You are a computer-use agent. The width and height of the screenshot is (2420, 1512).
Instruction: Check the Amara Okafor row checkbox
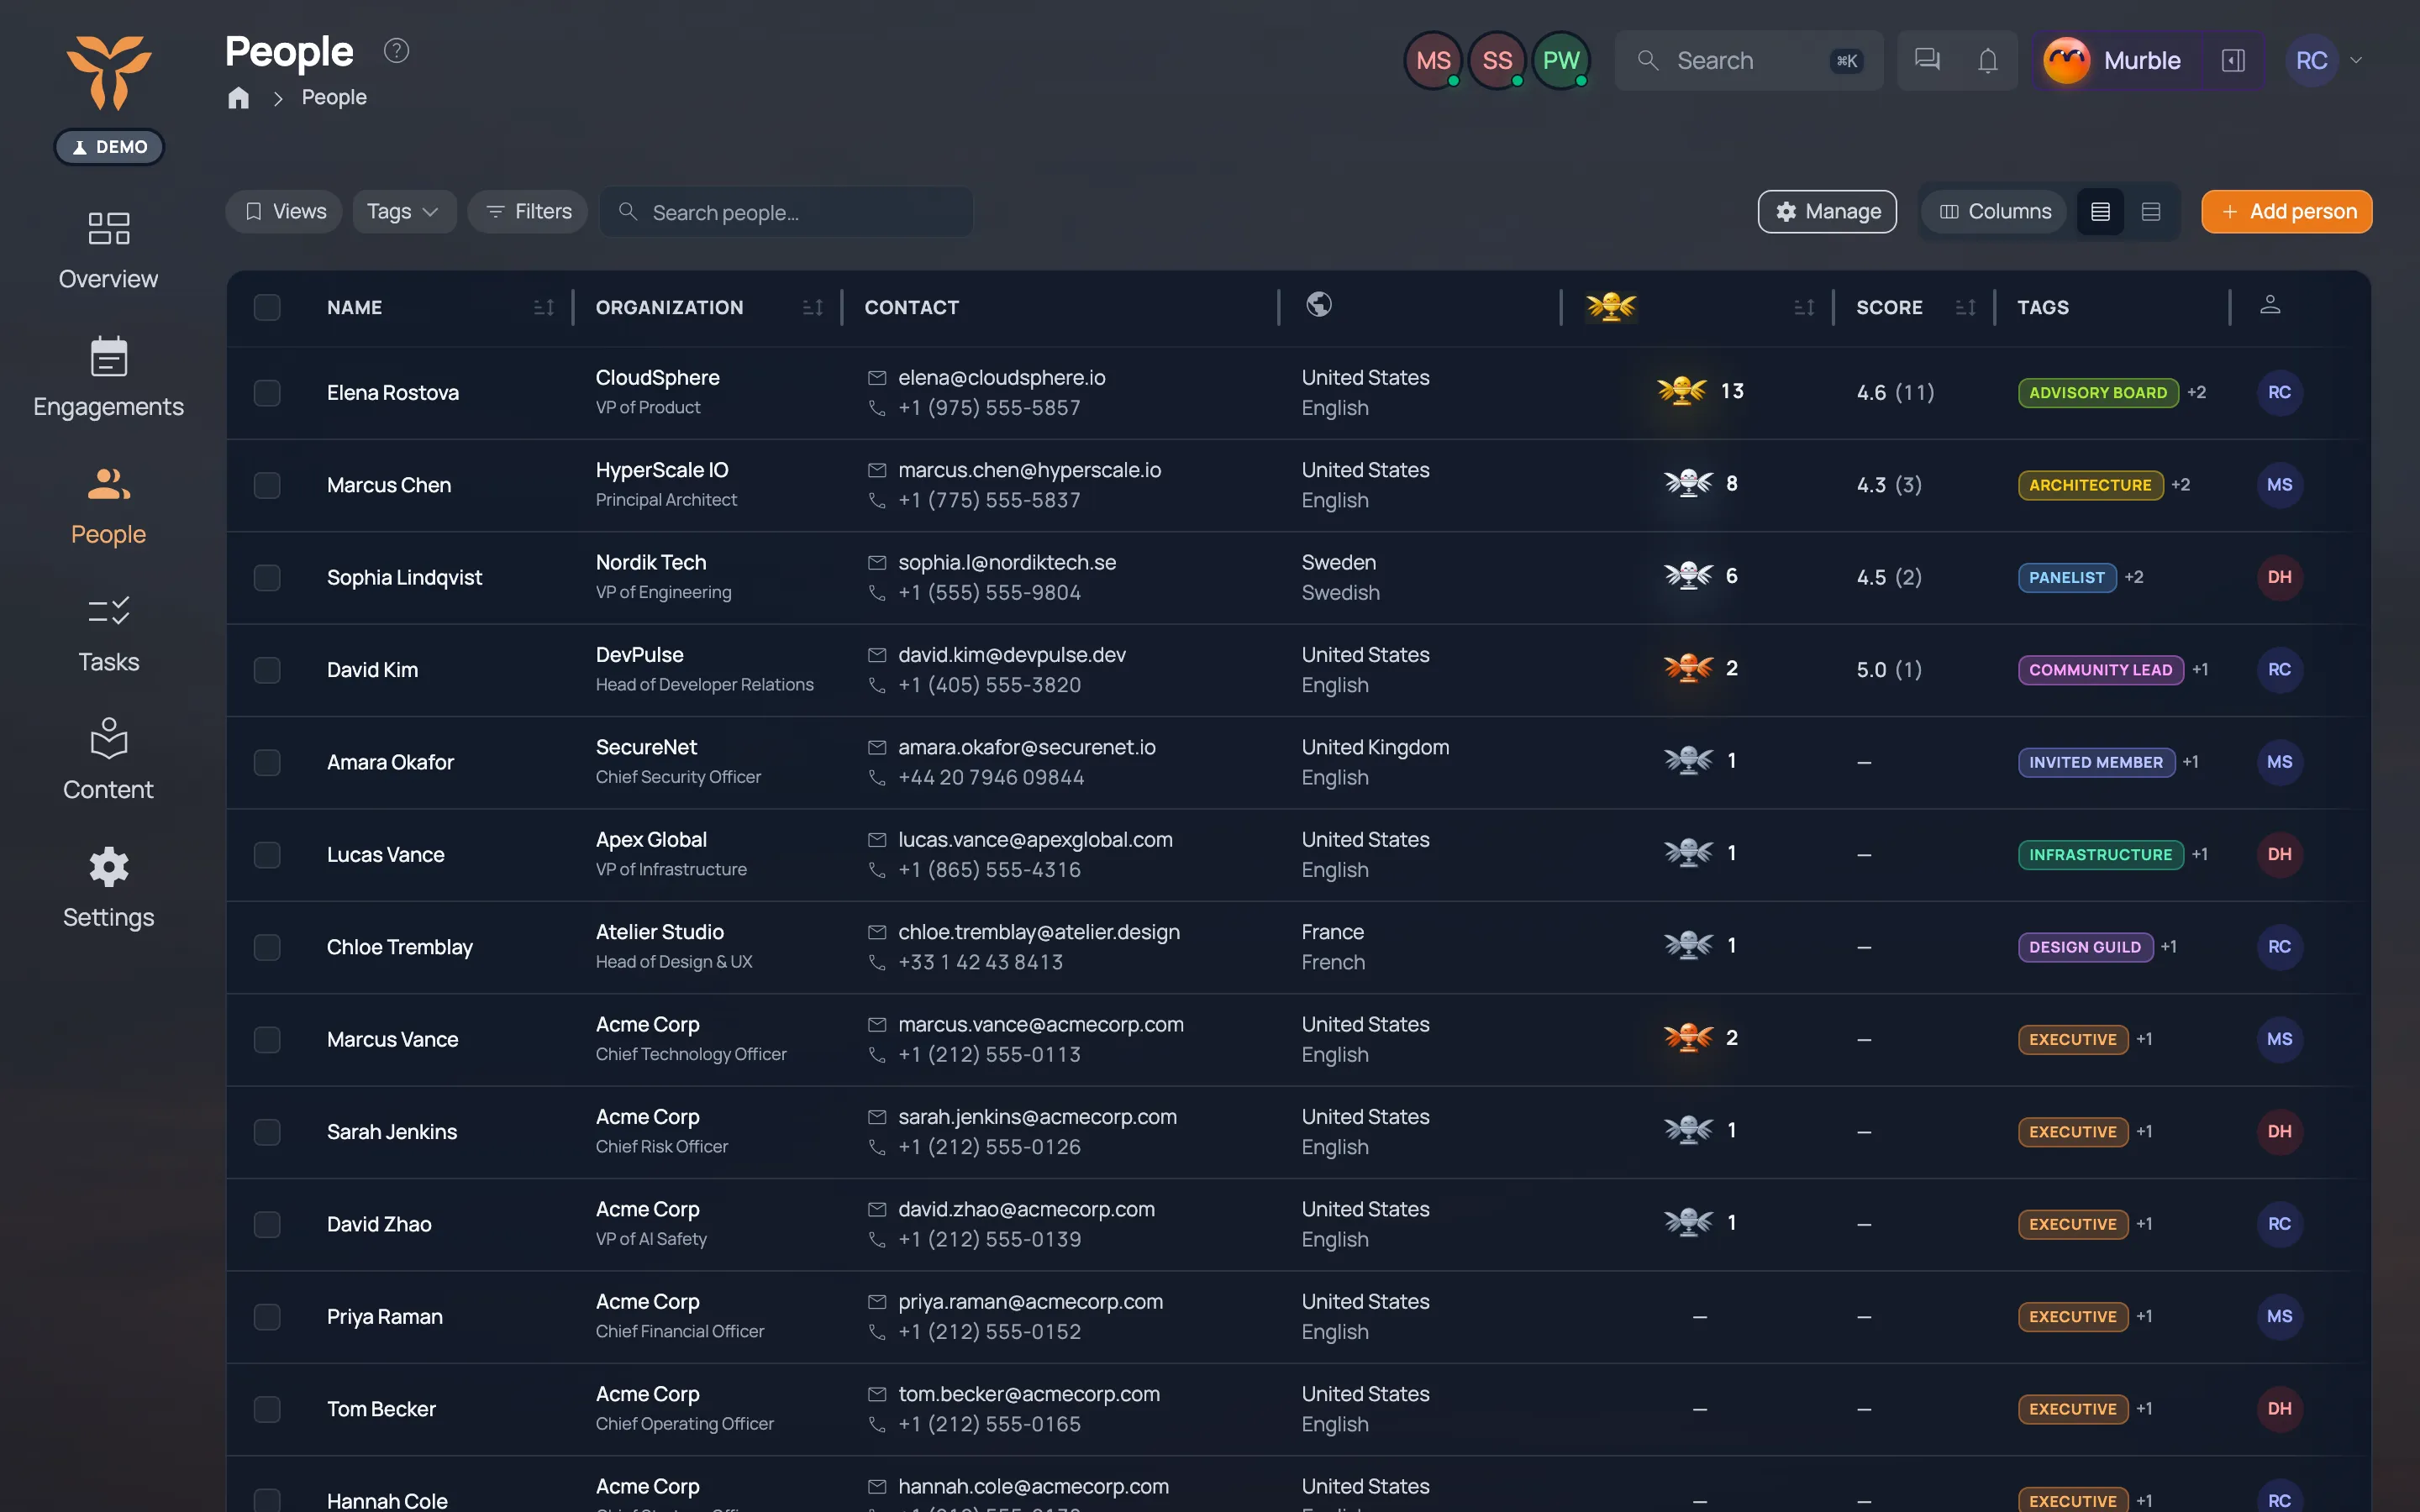[x=267, y=763]
